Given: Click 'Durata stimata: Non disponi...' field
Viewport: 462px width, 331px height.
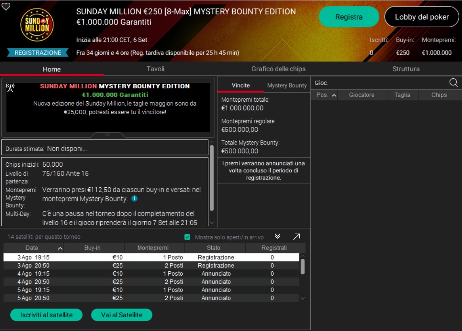Looking at the screenshot, I should point(105,149).
